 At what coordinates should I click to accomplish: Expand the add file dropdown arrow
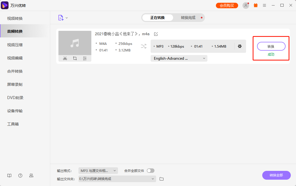click(67, 18)
